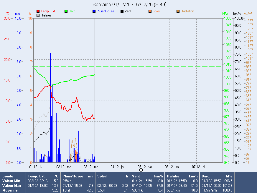
Task: Click the 06.12. sa date label
Action: 172,167
